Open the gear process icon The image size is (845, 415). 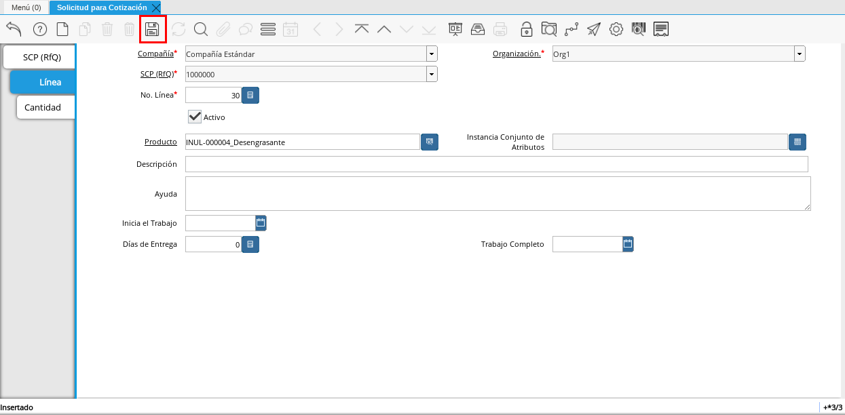(x=616, y=29)
